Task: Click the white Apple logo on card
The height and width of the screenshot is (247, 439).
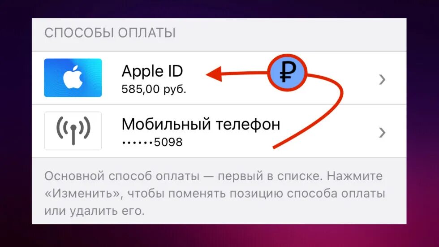Action: 73,77
